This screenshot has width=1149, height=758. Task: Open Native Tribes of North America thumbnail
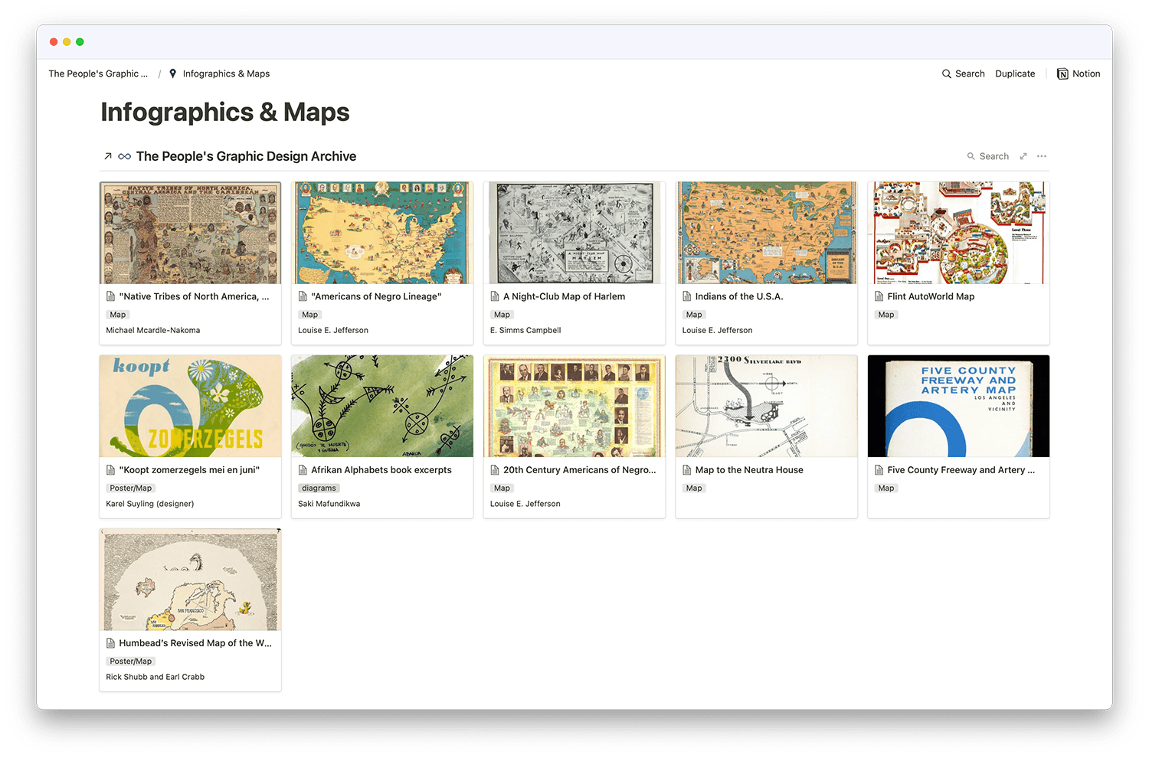tap(190, 233)
